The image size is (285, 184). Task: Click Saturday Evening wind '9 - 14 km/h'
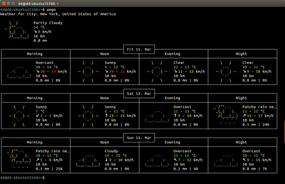[188, 116]
